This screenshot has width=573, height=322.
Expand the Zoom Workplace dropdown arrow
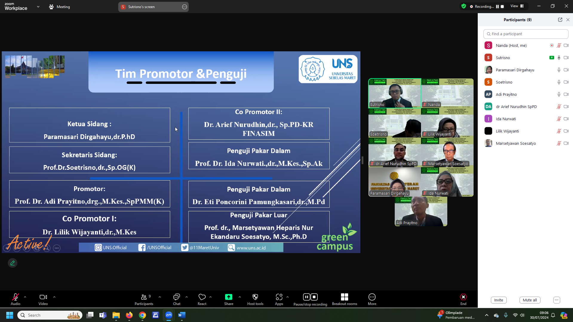[38, 7]
